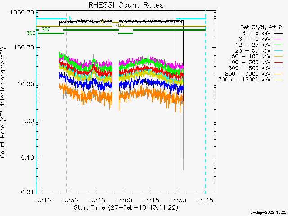Click the '1.00' y-axis tick label

28,121
